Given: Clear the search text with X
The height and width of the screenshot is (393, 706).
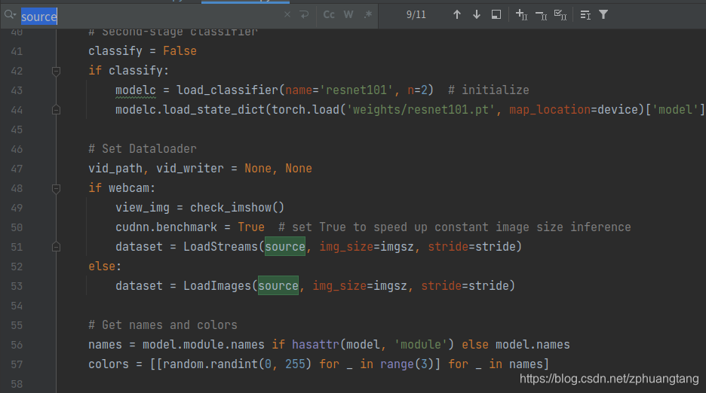Looking at the screenshot, I should (x=287, y=15).
